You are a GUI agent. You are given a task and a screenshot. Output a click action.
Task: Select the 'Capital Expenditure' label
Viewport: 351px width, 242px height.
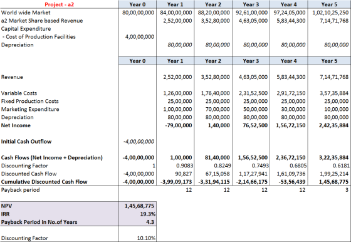(26, 29)
